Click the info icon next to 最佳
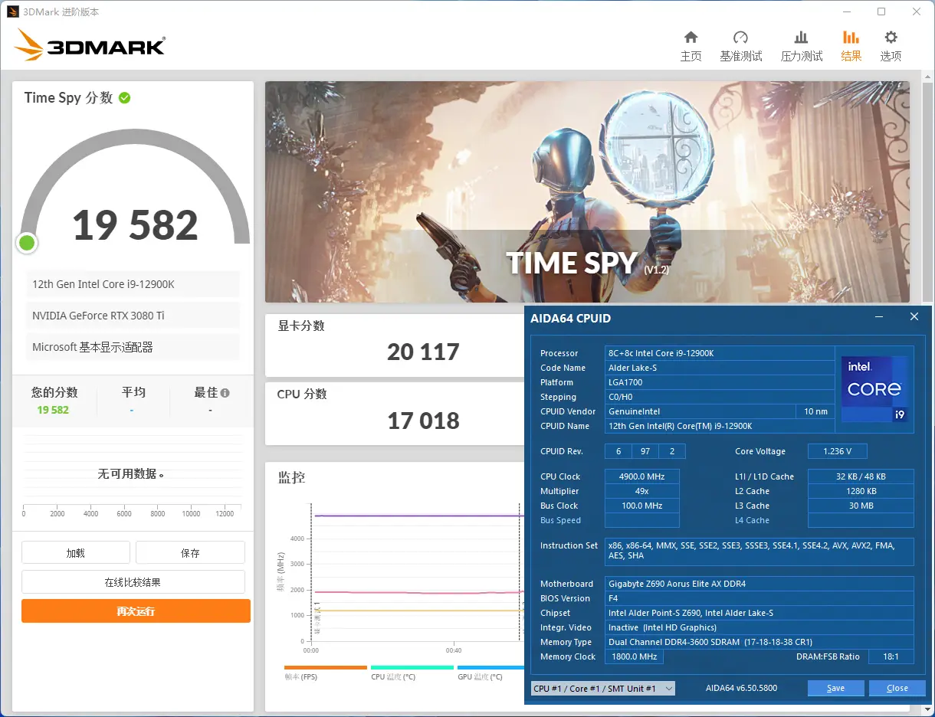 pos(225,393)
